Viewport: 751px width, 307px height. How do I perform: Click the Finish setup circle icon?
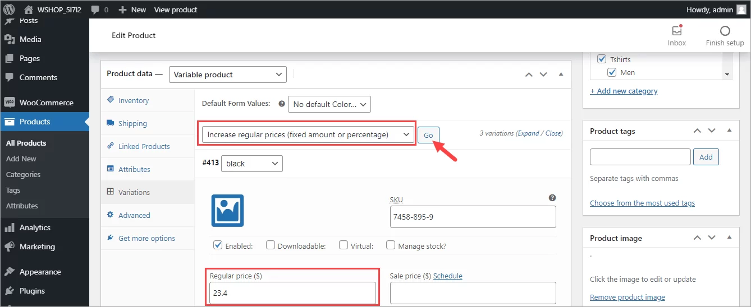click(725, 31)
